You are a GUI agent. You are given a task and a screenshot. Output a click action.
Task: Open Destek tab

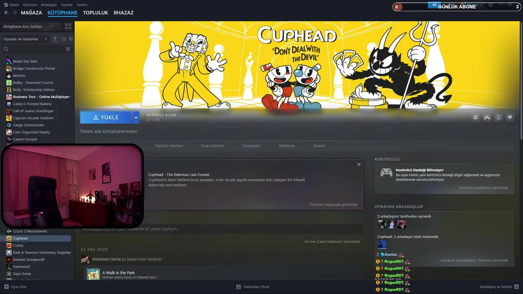coord(319,146)
